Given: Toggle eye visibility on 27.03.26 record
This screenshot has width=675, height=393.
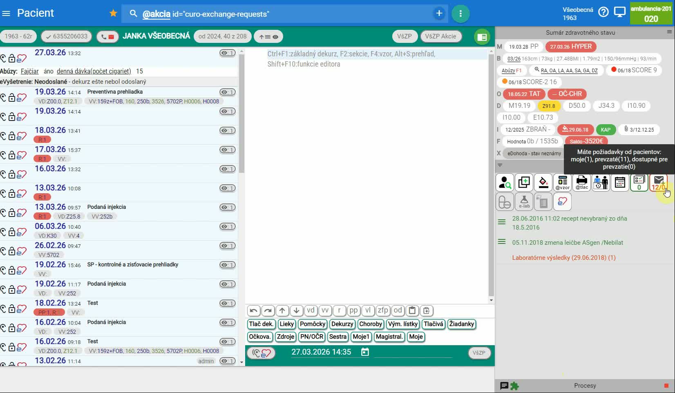Looking at the screenshot, I should pos(227,53).
